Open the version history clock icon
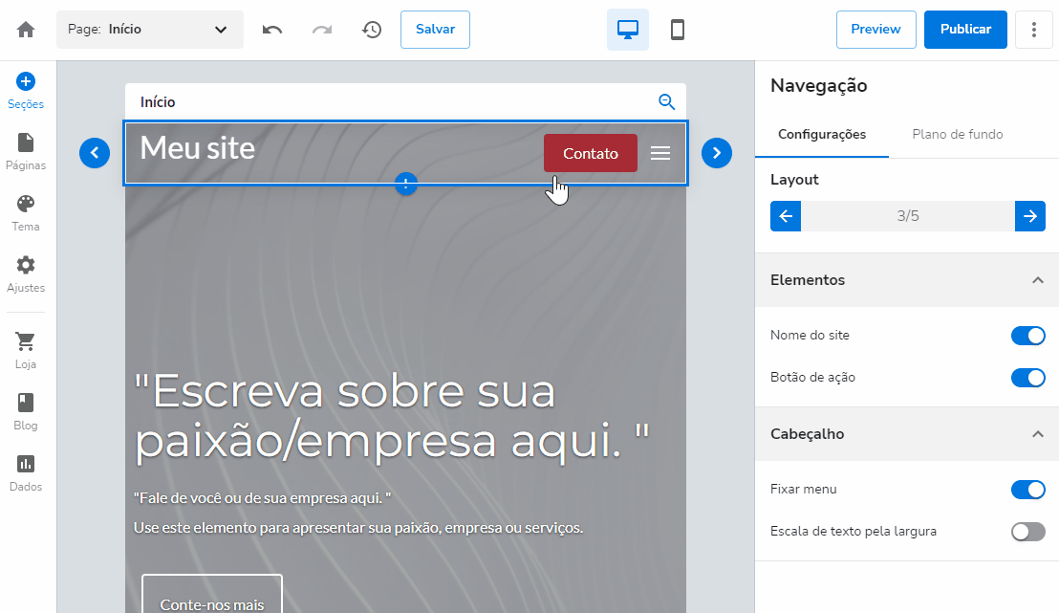The width and height of the screenshot is (1059, 613). click(x=372, y=30)
